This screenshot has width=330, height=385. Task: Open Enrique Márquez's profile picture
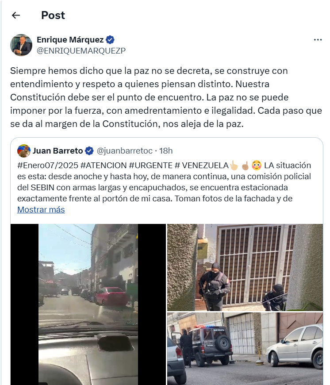coord(21,45)
